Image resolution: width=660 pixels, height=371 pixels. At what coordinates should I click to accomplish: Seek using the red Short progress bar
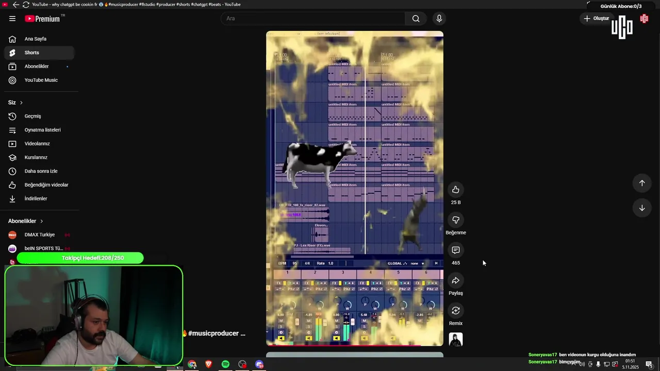click(x=355, y=345)
